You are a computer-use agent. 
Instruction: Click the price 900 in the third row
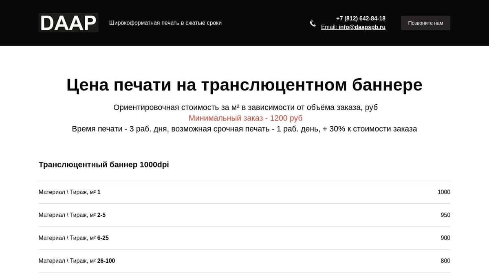pyautogui.click(x=445, y=238)
